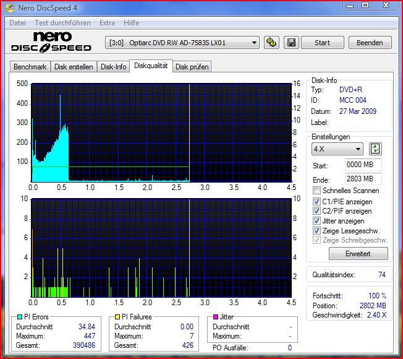Switch to the Disk-Info tab

114,67
